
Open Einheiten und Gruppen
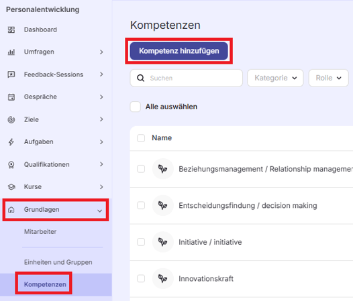pos(58,262)
